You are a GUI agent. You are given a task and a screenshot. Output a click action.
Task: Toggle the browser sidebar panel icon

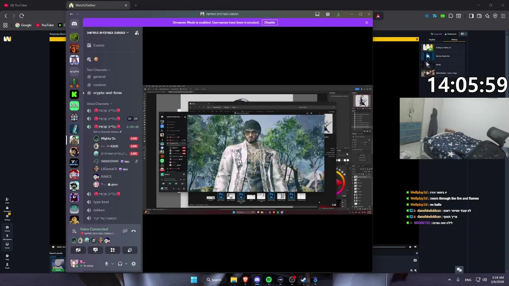click(471, 16)
